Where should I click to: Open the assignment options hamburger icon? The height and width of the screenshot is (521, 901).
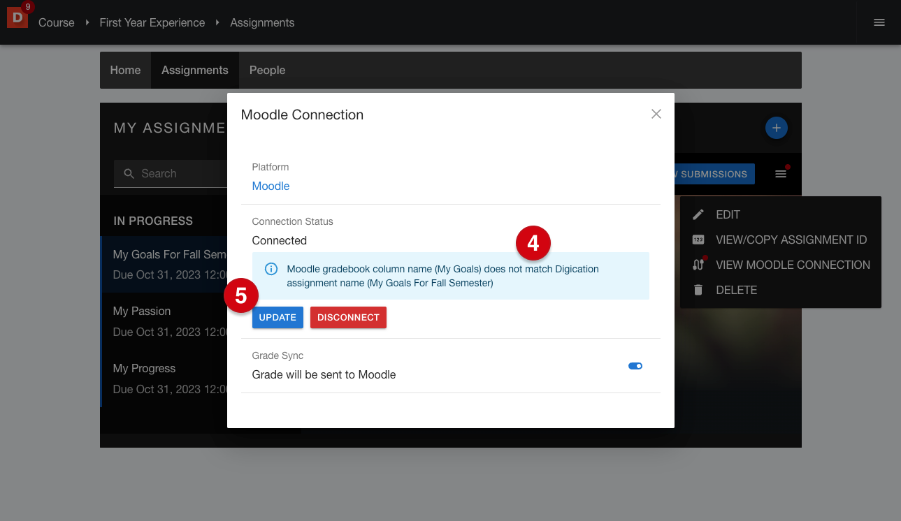click(x=781, y=173)
